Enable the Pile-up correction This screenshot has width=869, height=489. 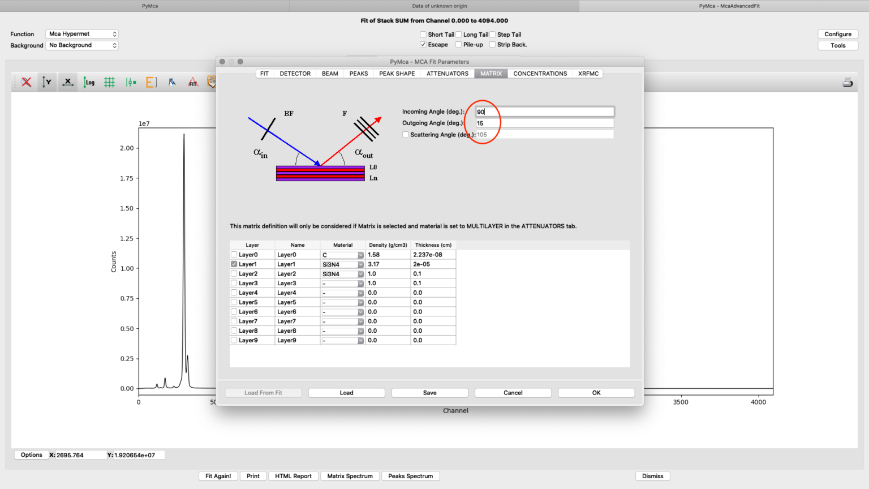(x=458, y=44)
